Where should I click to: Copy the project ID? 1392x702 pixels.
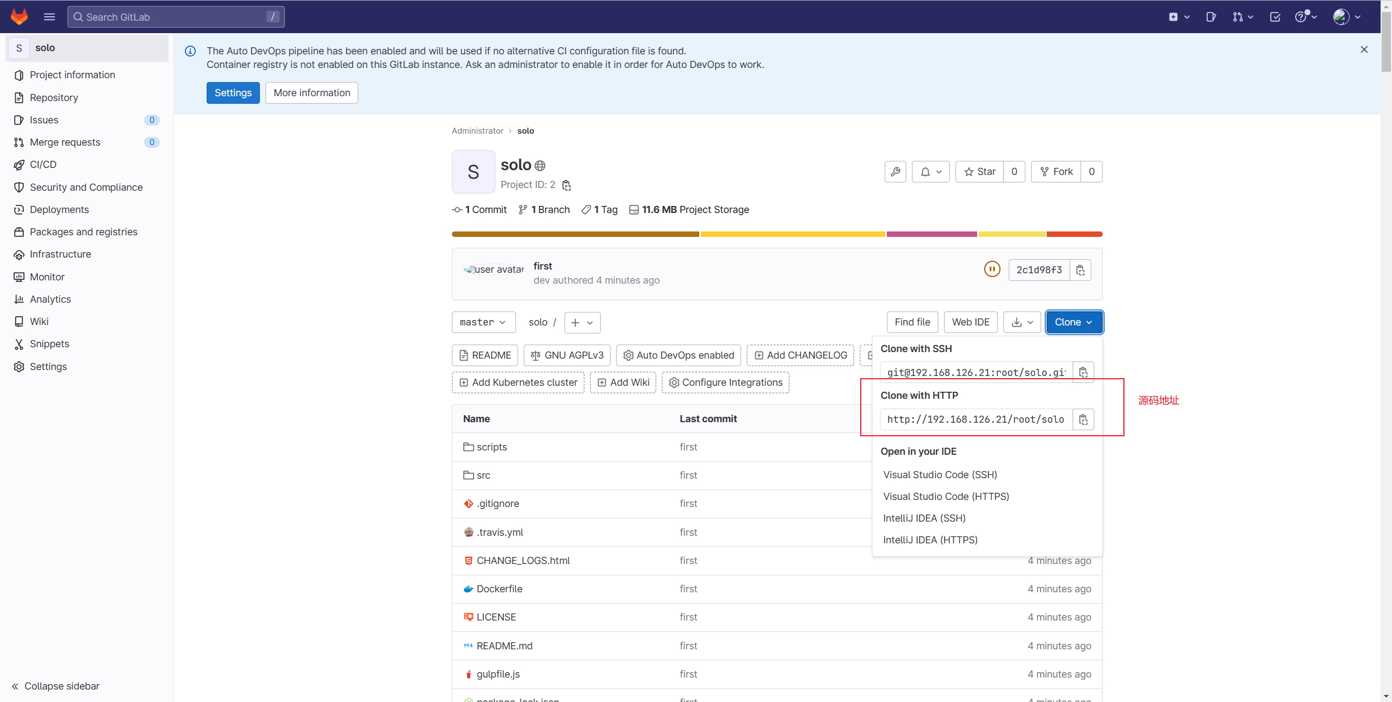click(567, 185)
